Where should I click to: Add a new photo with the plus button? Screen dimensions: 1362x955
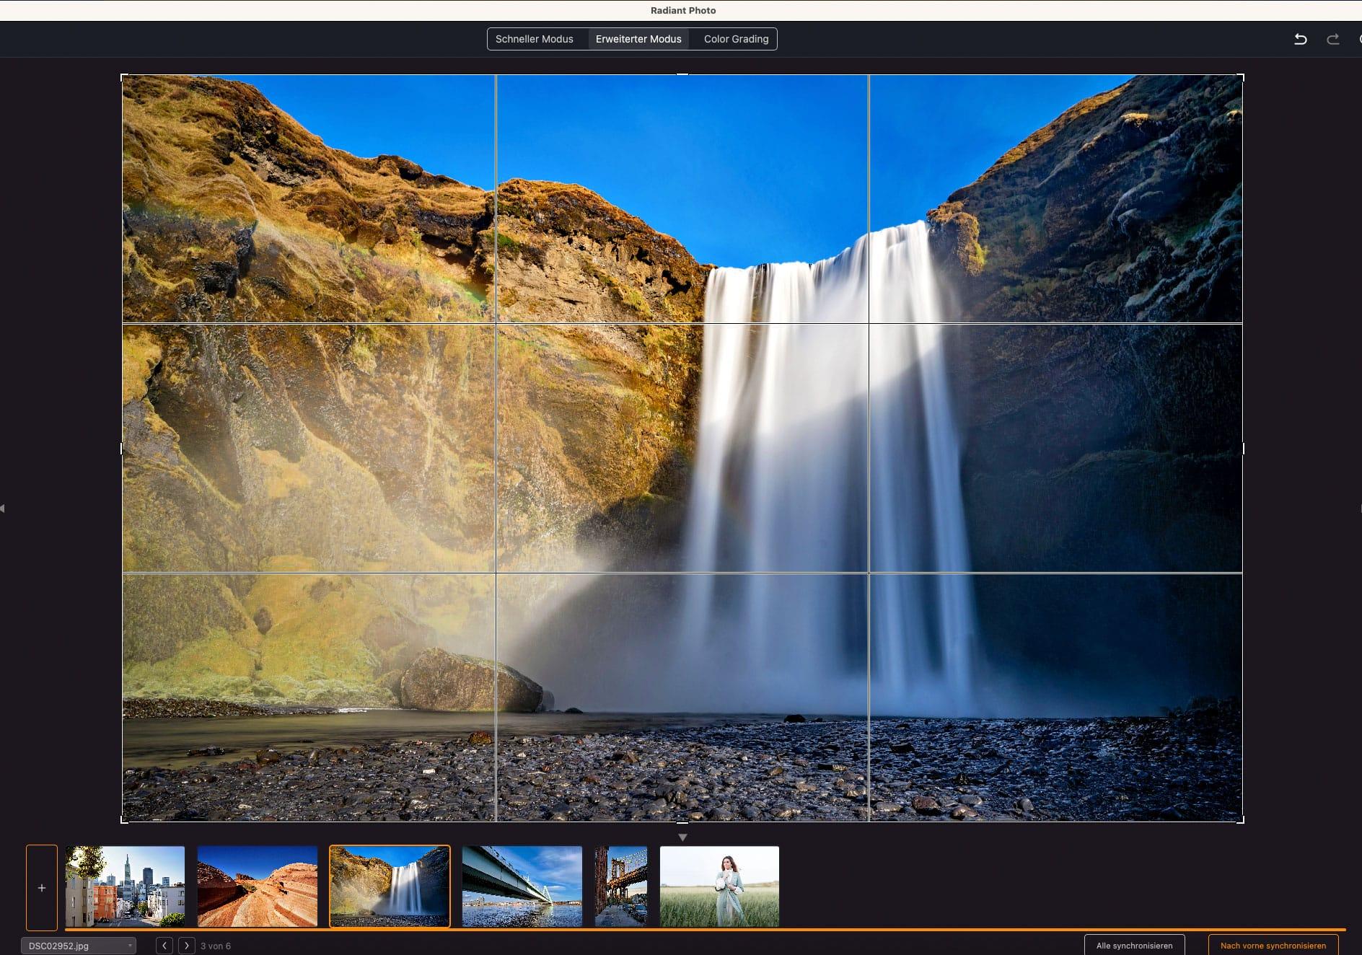click(x=41, y=887)
